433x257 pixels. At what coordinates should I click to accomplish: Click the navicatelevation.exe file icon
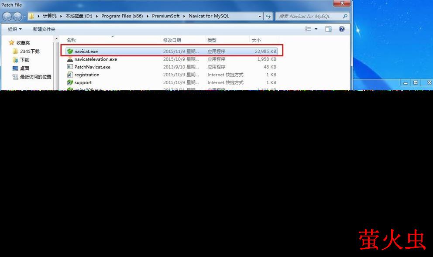point(70,59)
